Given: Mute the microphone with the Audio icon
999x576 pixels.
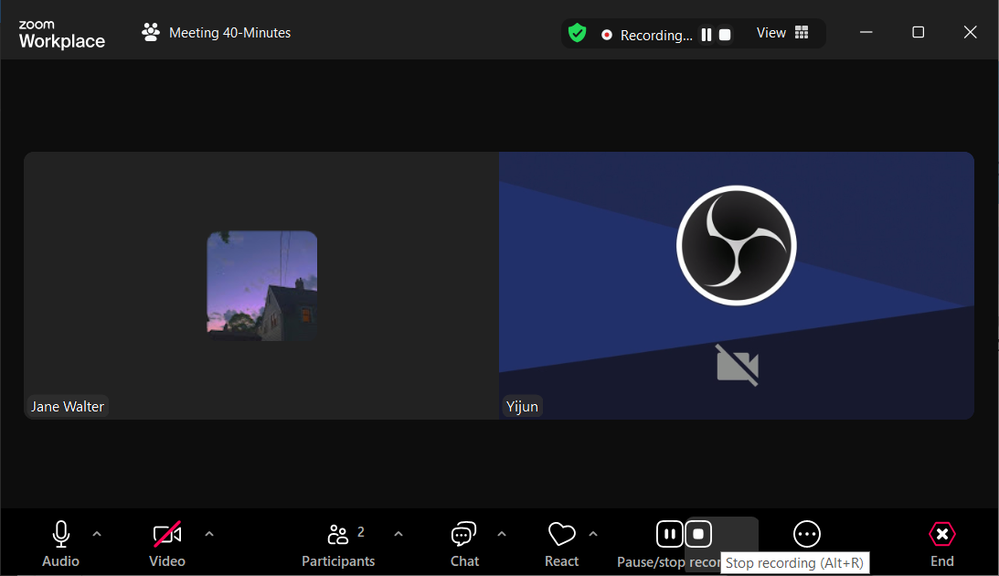Looking at the screenshot, I should point(60,535).
